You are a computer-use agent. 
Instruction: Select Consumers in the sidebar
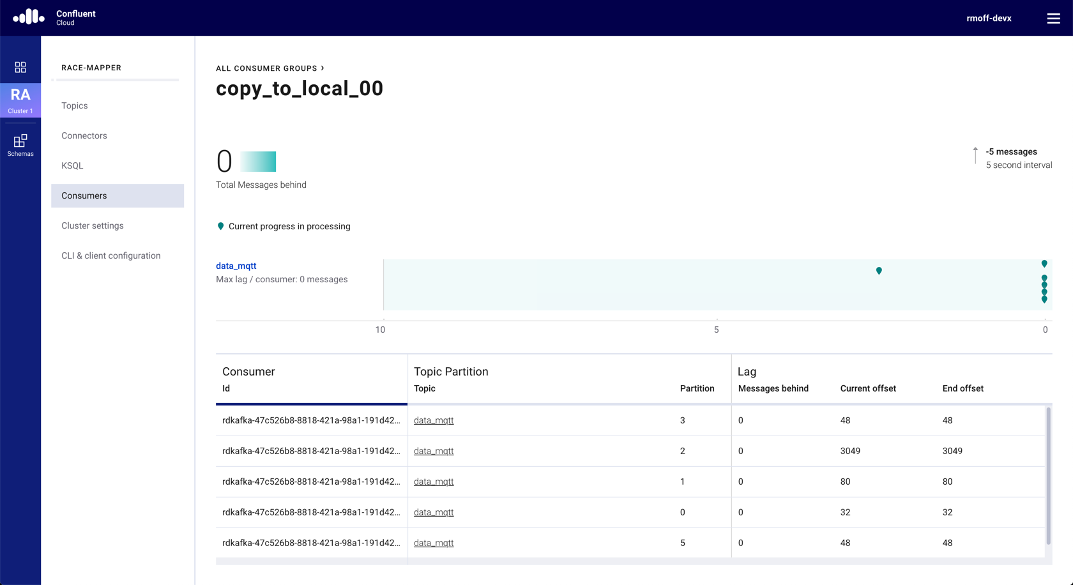point(84,195)
